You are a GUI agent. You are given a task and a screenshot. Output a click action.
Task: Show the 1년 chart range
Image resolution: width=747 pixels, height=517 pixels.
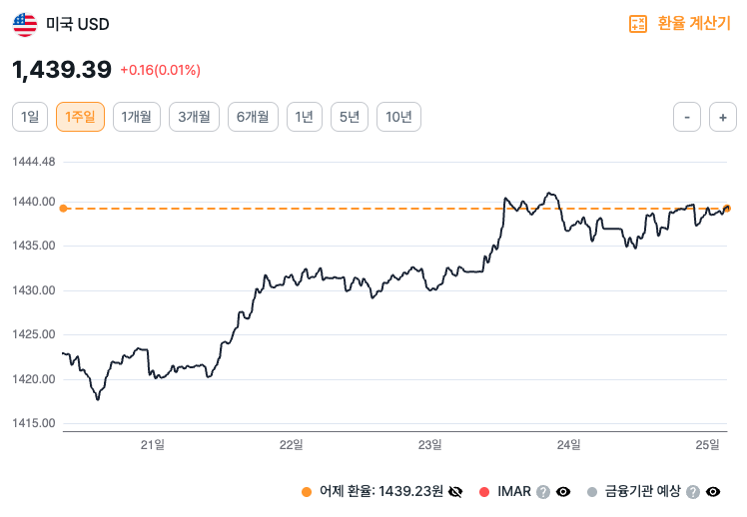(305, 117)
